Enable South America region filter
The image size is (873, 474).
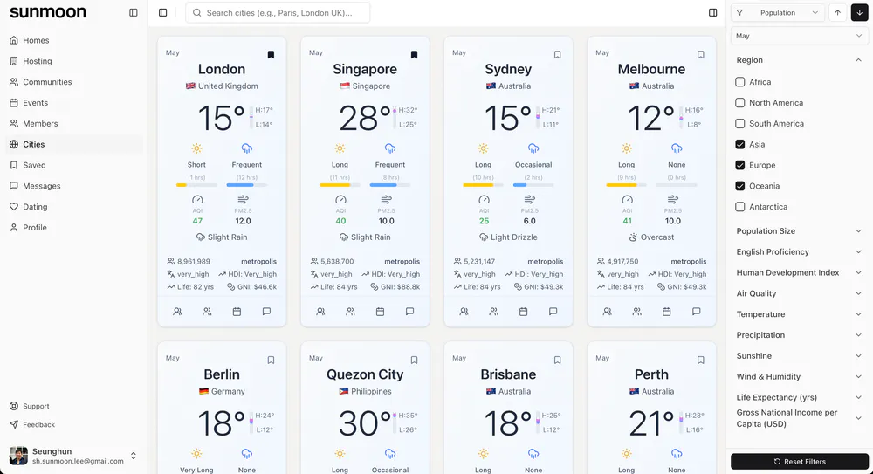tap(740, 124)
